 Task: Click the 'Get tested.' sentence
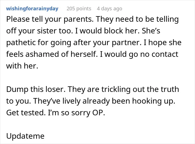(x=26, y=113)
